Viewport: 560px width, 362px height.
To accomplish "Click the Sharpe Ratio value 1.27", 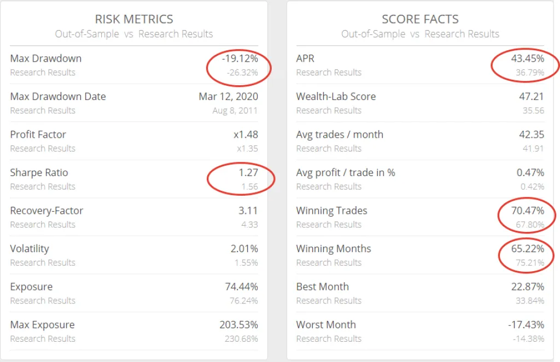I will [248, 173].
